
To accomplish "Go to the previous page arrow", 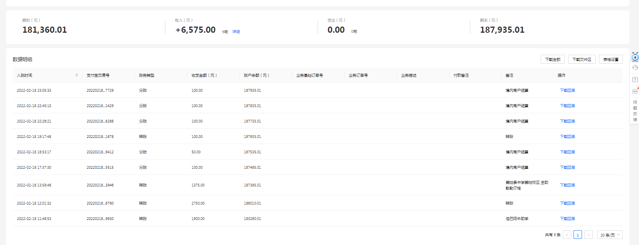I will click(x=567, y=235).
